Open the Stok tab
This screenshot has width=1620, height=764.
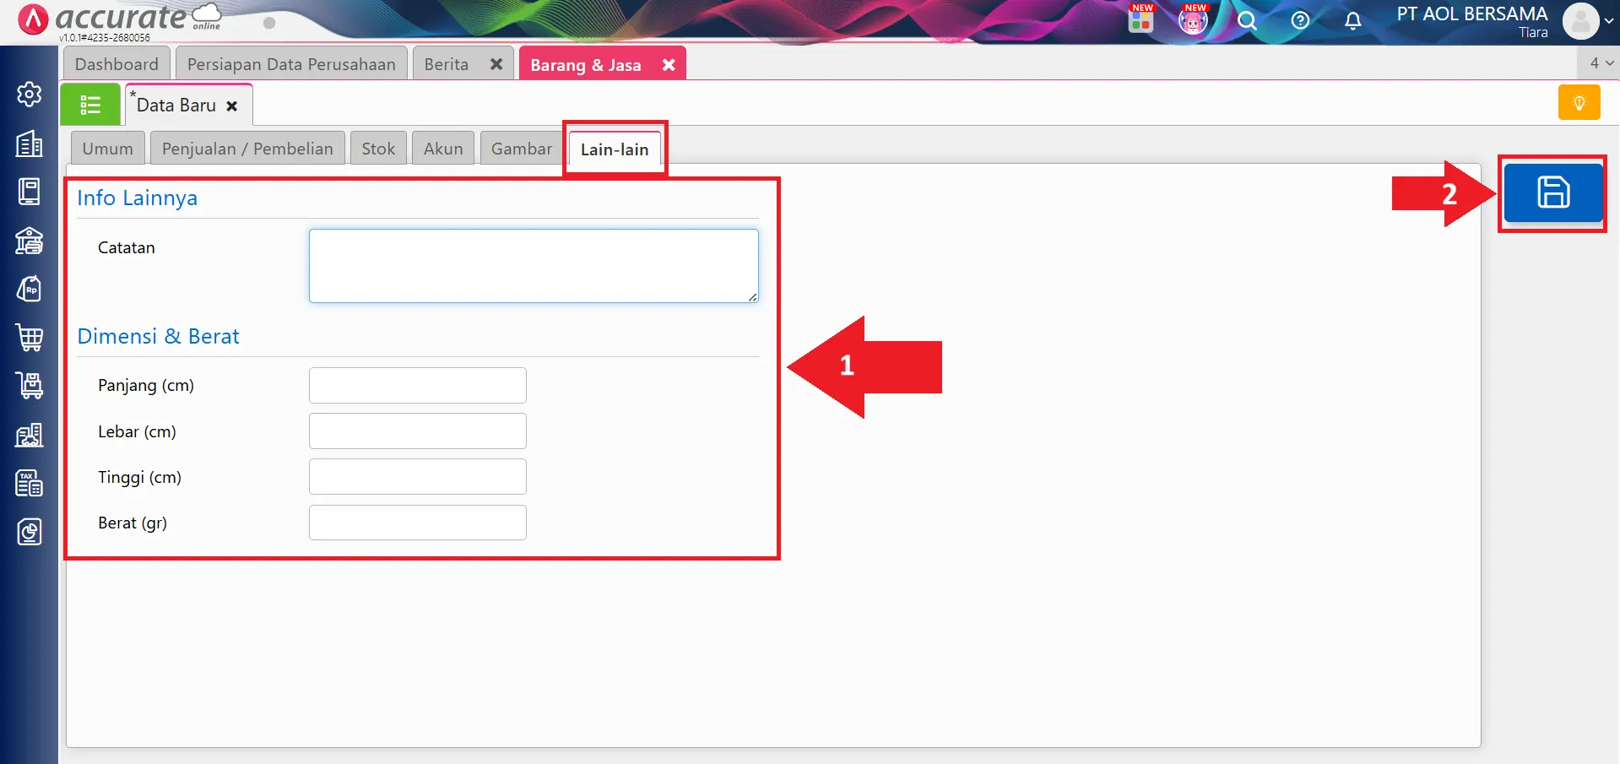tap(378, 149)
